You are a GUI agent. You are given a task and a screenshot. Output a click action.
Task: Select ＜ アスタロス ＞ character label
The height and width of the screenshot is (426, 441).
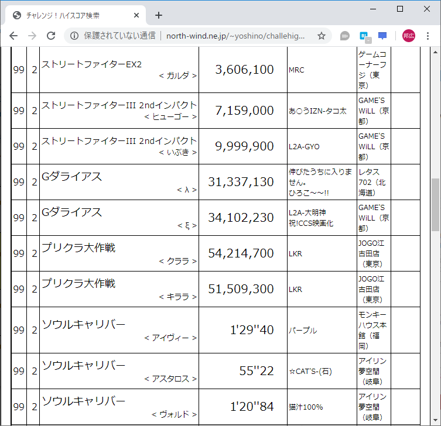point(170,379)
